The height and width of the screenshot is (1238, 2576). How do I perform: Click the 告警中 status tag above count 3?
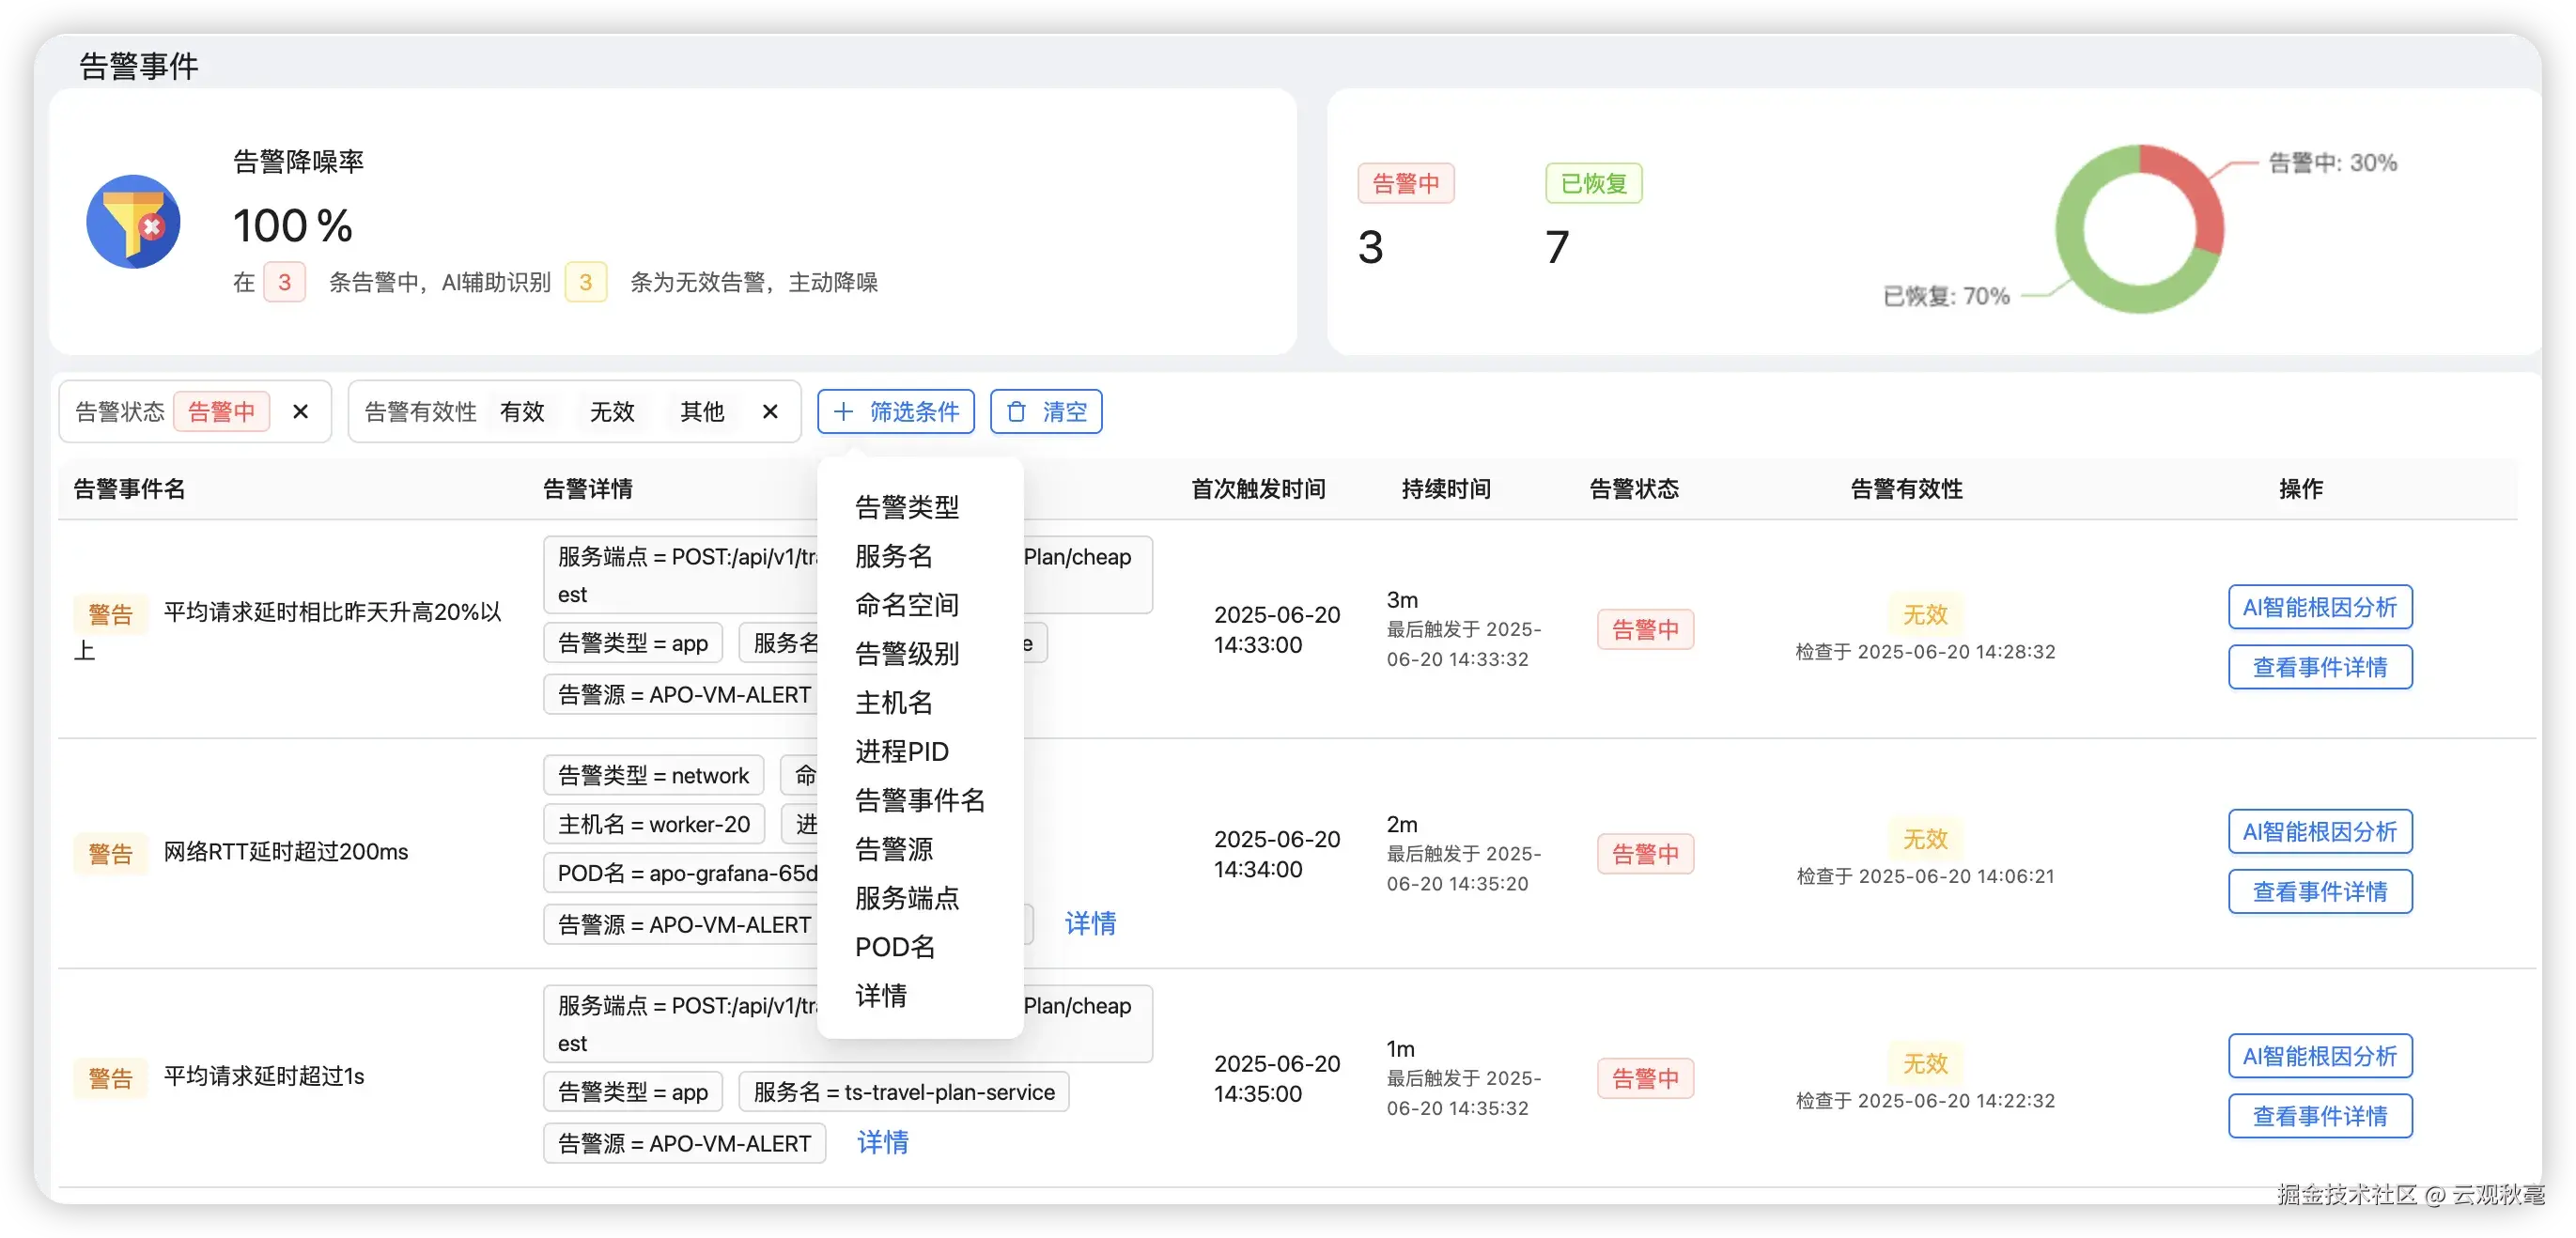[1405, 184]
